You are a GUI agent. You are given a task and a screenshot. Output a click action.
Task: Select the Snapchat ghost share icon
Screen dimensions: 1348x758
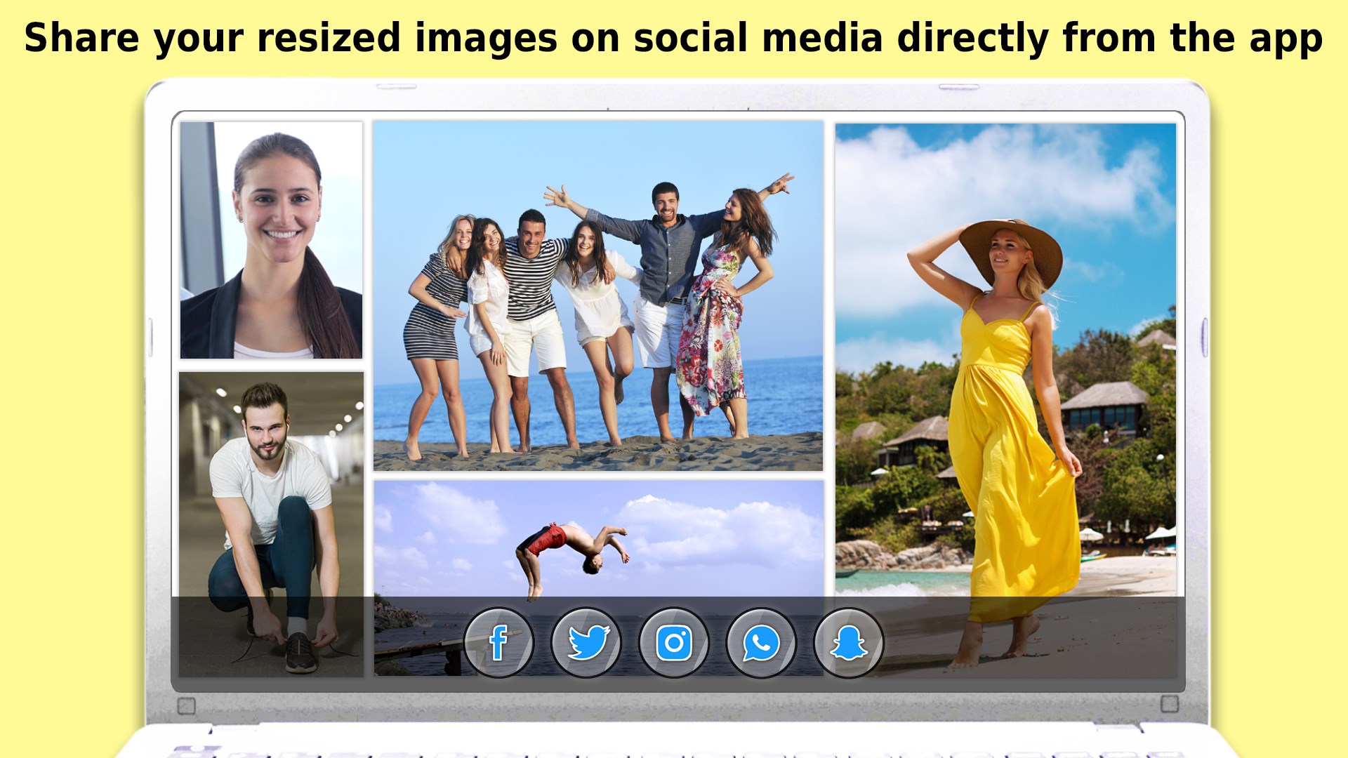[x=848, y=642]
